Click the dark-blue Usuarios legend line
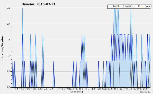Viewport: 153px width, 94px height. coord(121,6)
